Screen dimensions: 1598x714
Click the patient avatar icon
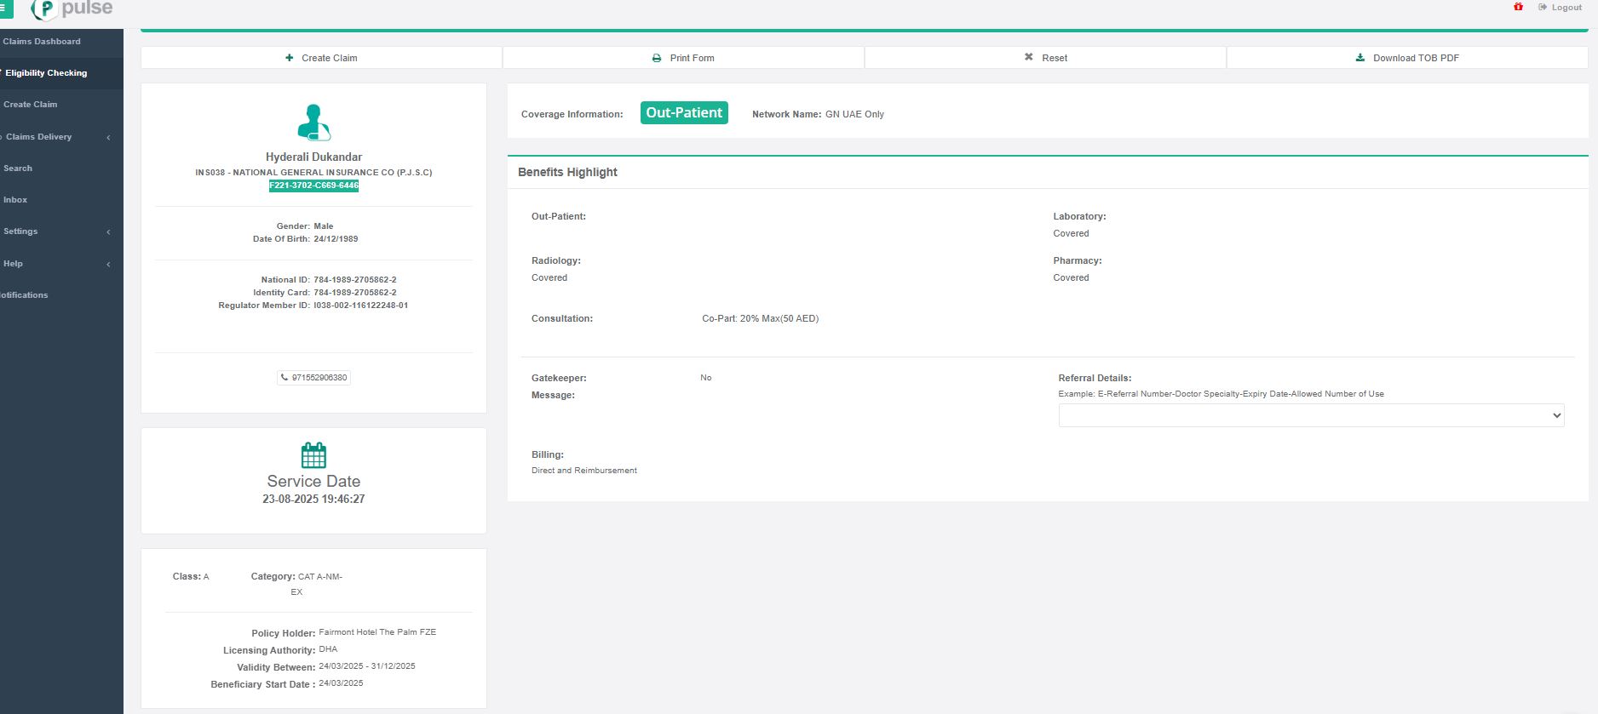[313, 123]
